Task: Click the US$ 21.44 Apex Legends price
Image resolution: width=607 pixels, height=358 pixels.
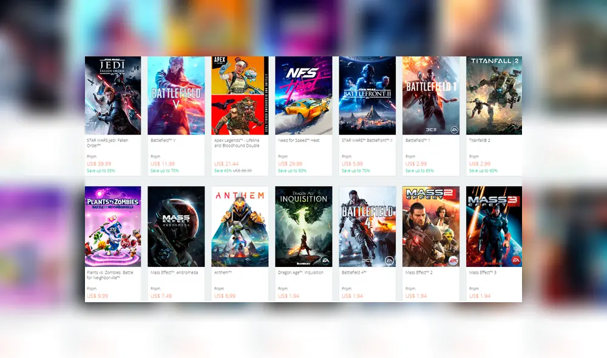Action: 226,164
